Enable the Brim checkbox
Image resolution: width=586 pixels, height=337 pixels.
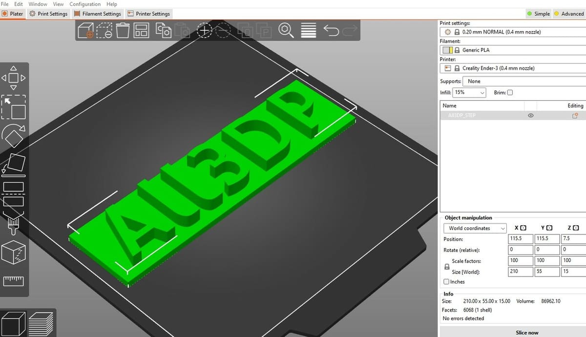(x=510, y=92)
